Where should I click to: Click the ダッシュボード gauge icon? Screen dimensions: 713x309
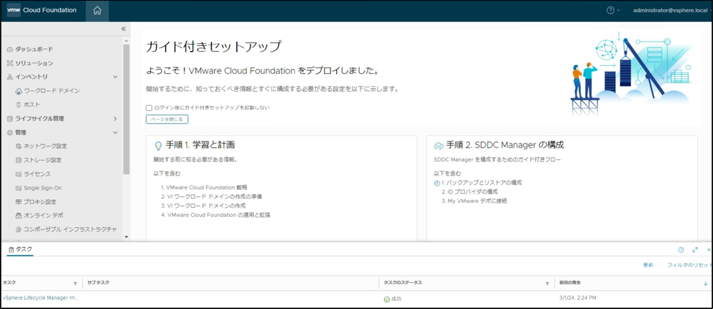coord(10,49)
